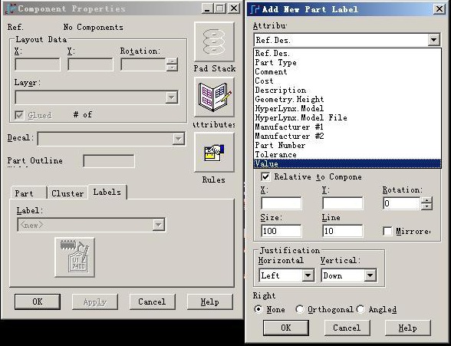The image size is (451, 346).
Task: Click the Component Properties title bar icon
Action: point(11,8)
